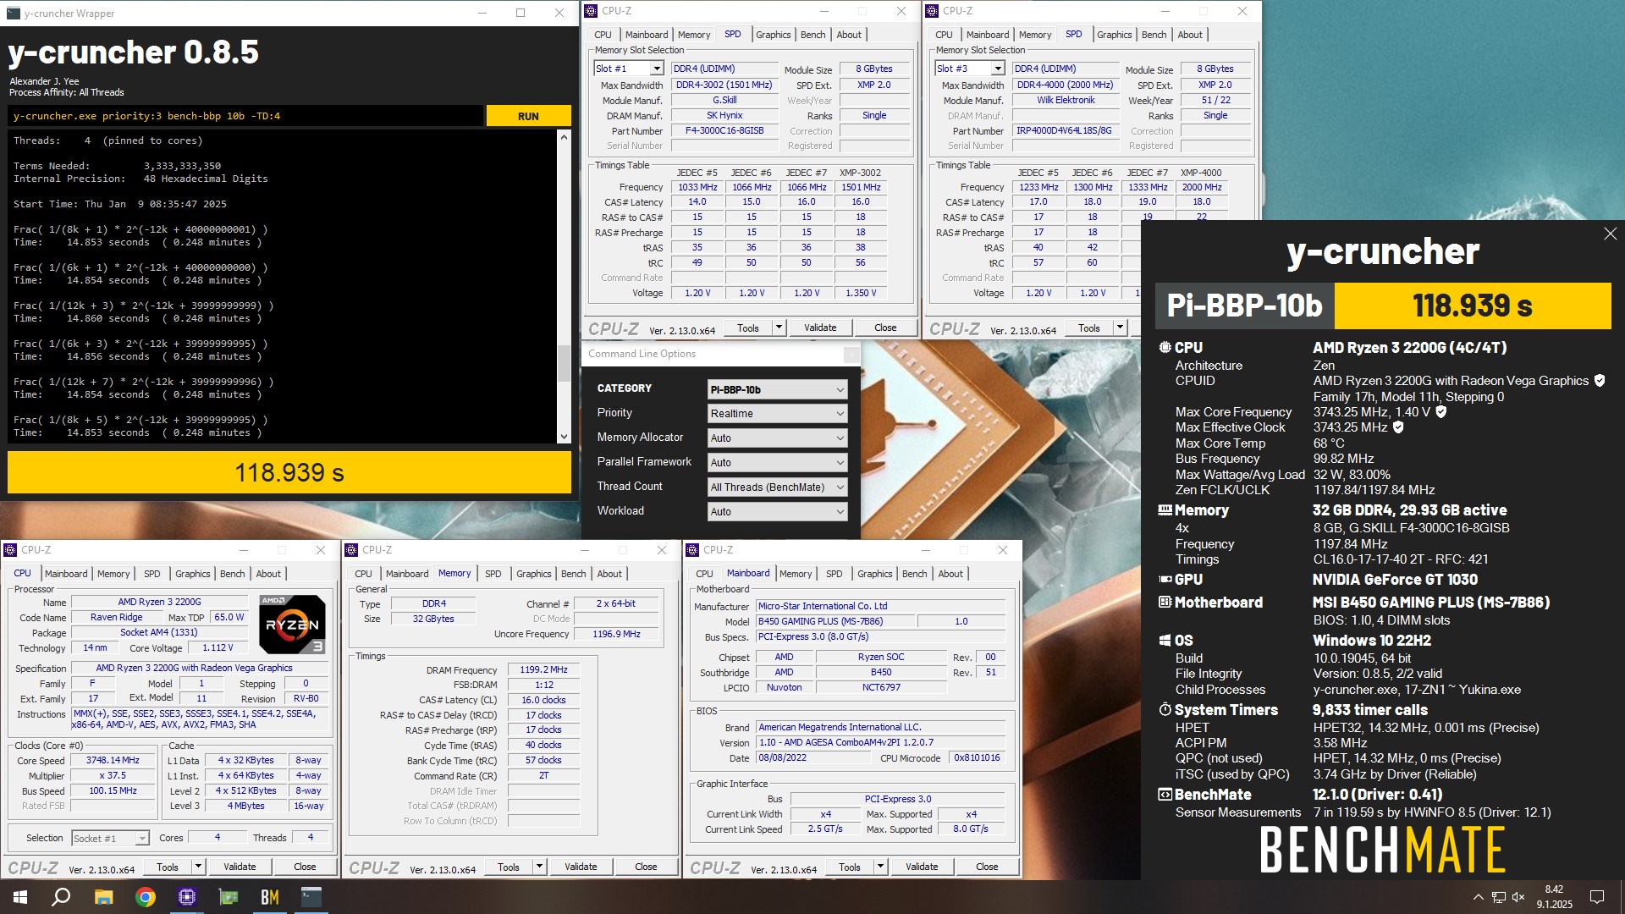Click Tools button in Slot #3 CPU-Z window
This screenshot has width=1625, height=914.
point(1089,328)
